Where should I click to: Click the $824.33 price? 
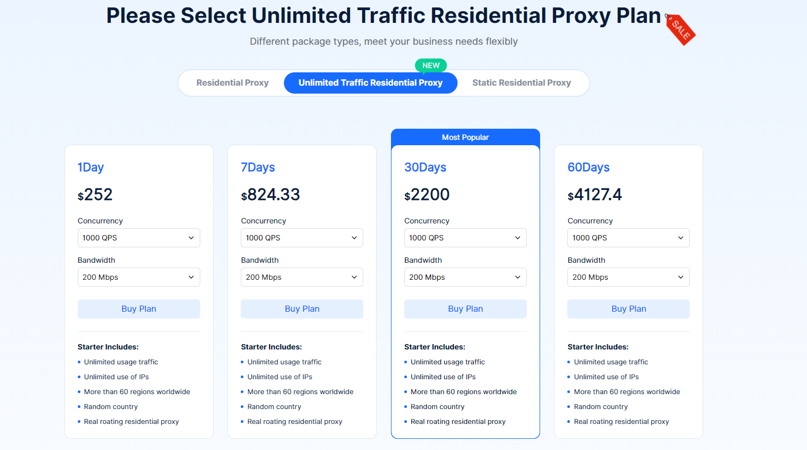271,195
